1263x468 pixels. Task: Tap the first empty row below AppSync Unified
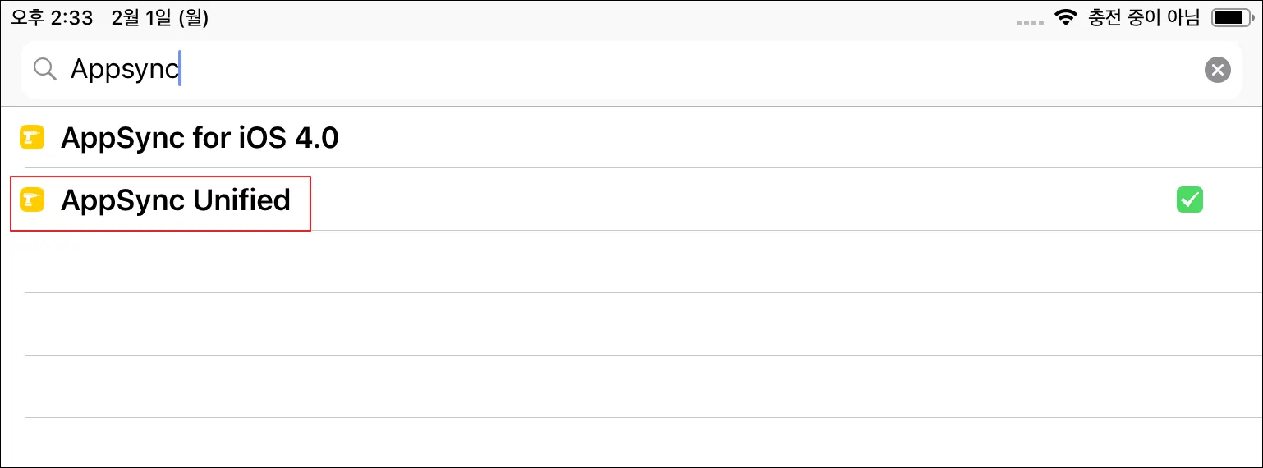click(x=631, y=262)
